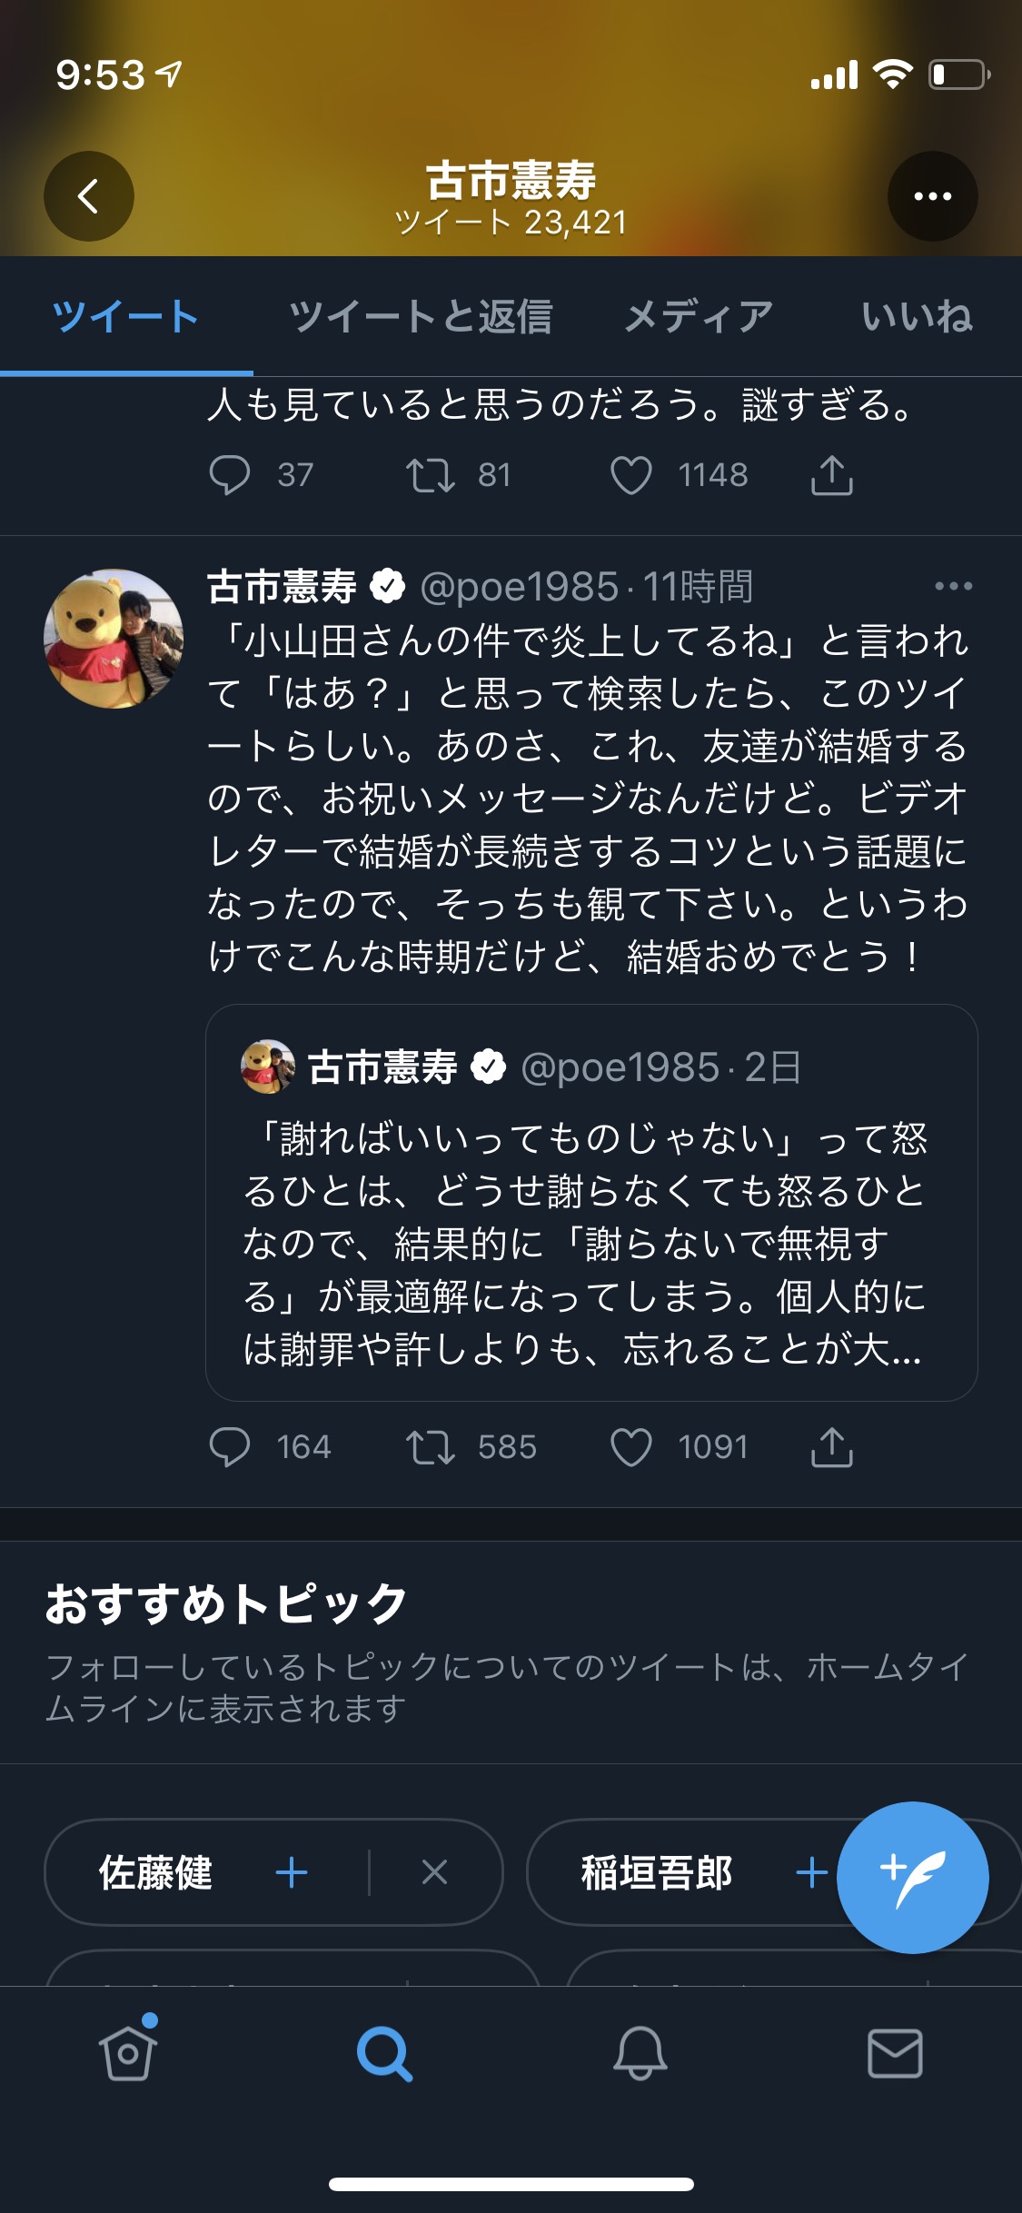The image size is (1022, 2213).
Task: Like the tweet with 1148 likes
Action: 630,475
